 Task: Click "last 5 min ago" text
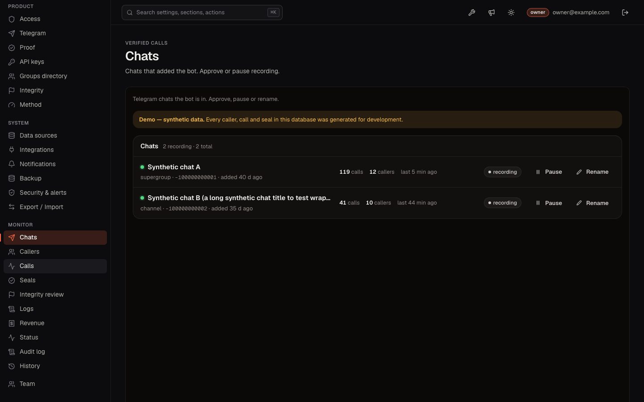(x=419, y=172)
